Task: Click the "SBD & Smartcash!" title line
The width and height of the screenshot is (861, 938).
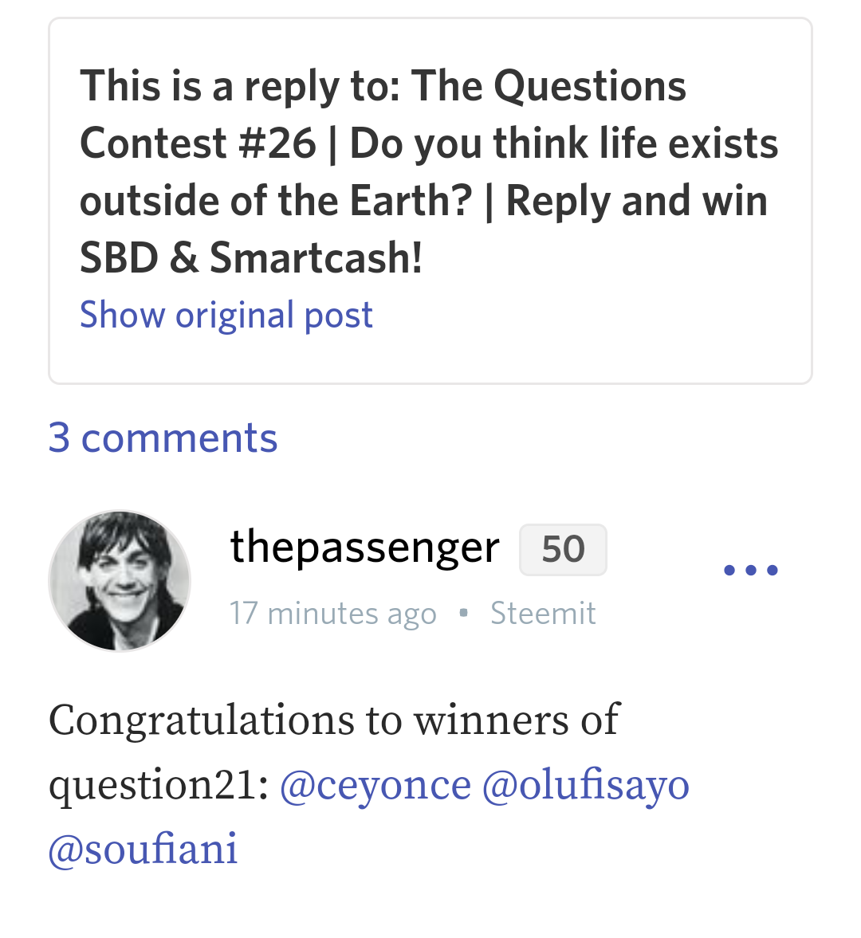Action: (251, 257)
